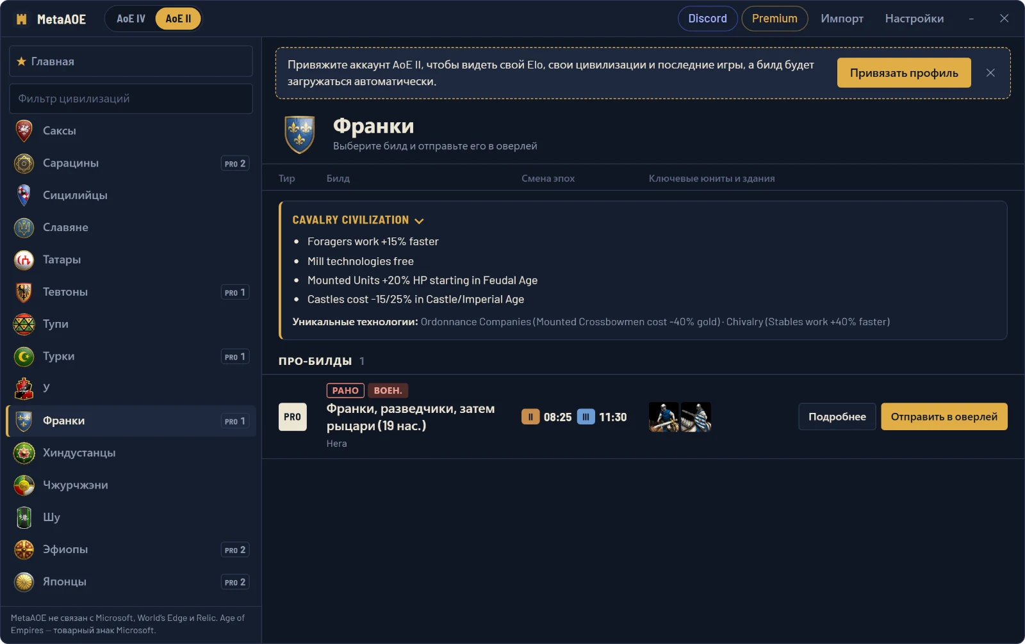
Task: Click the knight unit thumbnail
Action: (x=696, y=417)
